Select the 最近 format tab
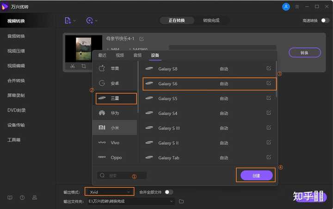The image size is (333, 209). (x=102, y=55)
